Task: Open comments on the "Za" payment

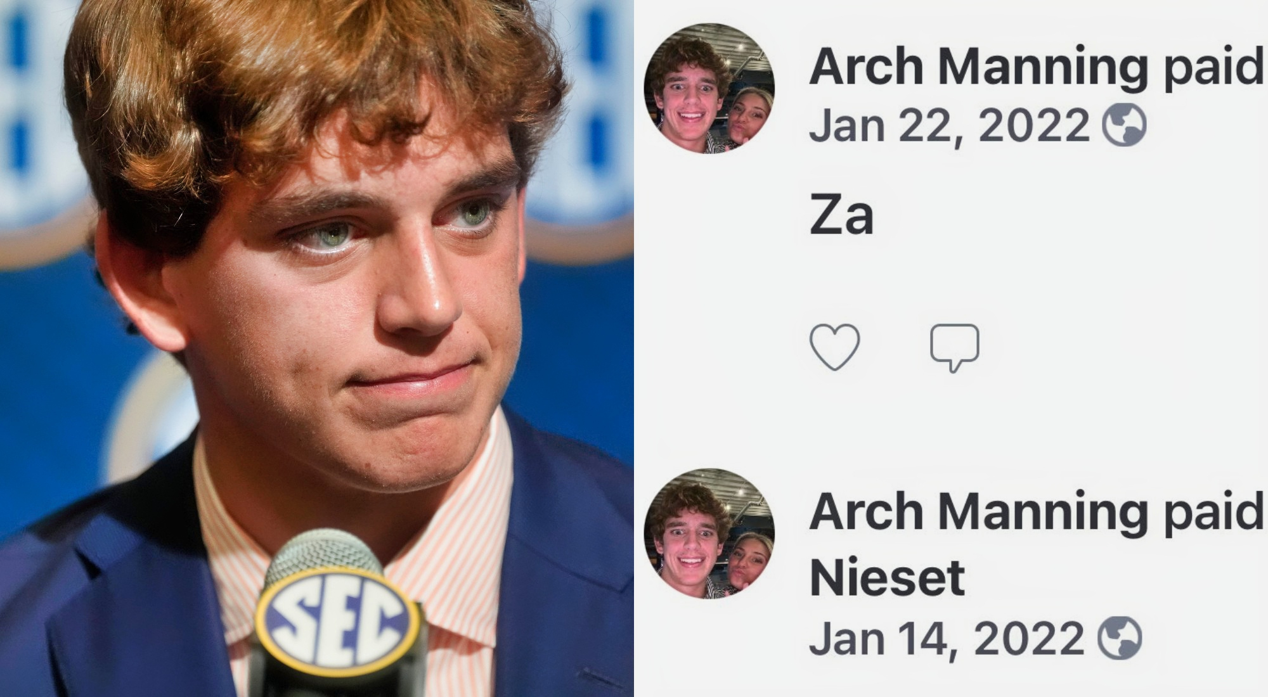Action: coord(954,347)
